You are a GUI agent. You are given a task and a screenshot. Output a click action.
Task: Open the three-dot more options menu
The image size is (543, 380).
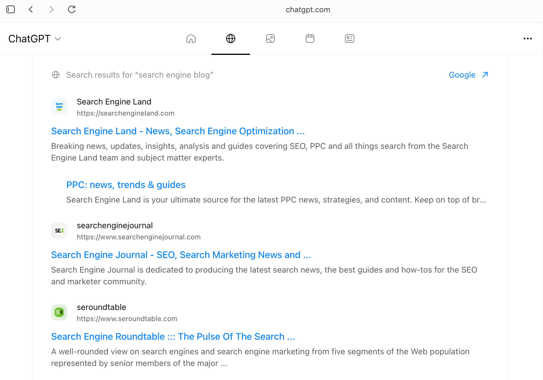coord(528,39)
